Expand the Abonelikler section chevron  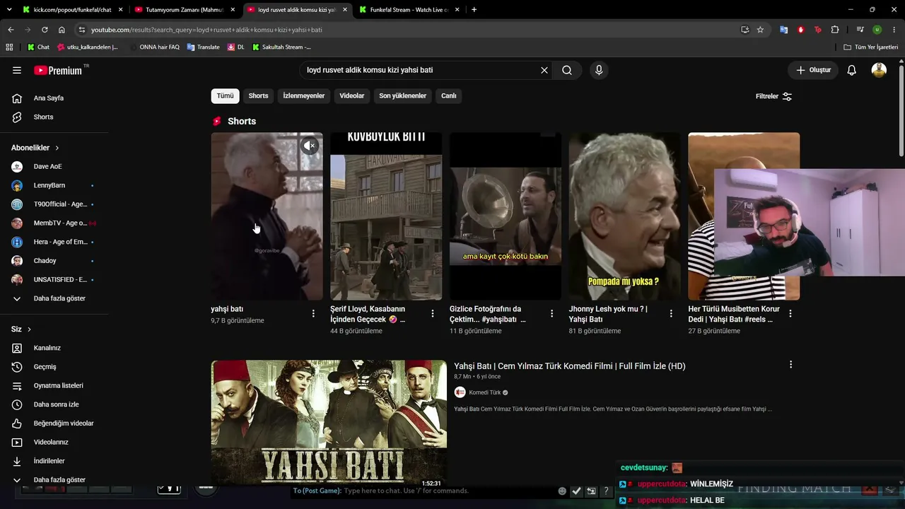pyautogui.click(x=57, y=148)
